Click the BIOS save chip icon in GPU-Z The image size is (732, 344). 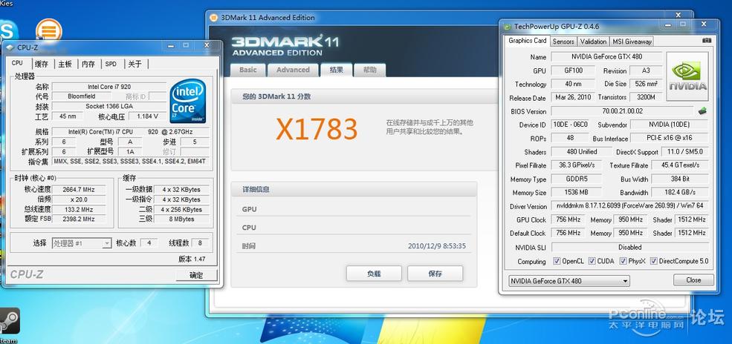click(702, 111)
